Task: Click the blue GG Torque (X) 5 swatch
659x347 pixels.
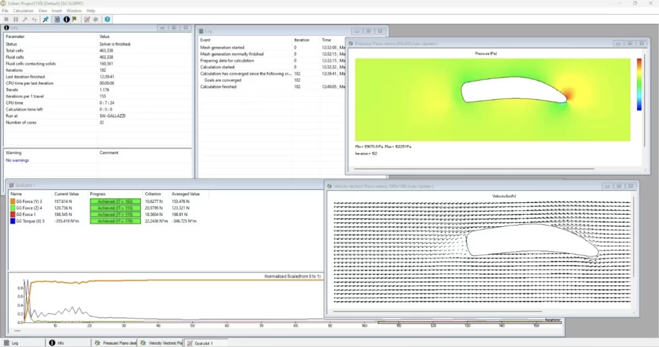Action: [12, 221]
